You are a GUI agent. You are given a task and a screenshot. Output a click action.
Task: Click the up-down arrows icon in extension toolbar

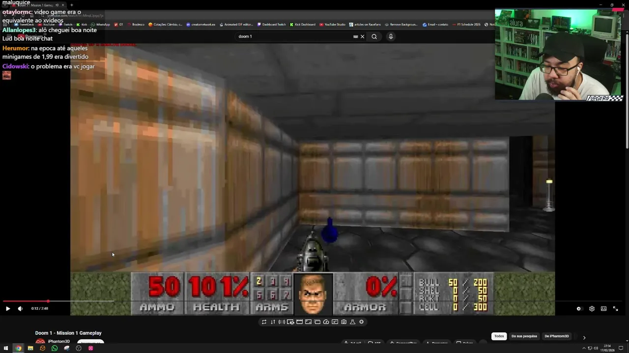pos(273,322)
